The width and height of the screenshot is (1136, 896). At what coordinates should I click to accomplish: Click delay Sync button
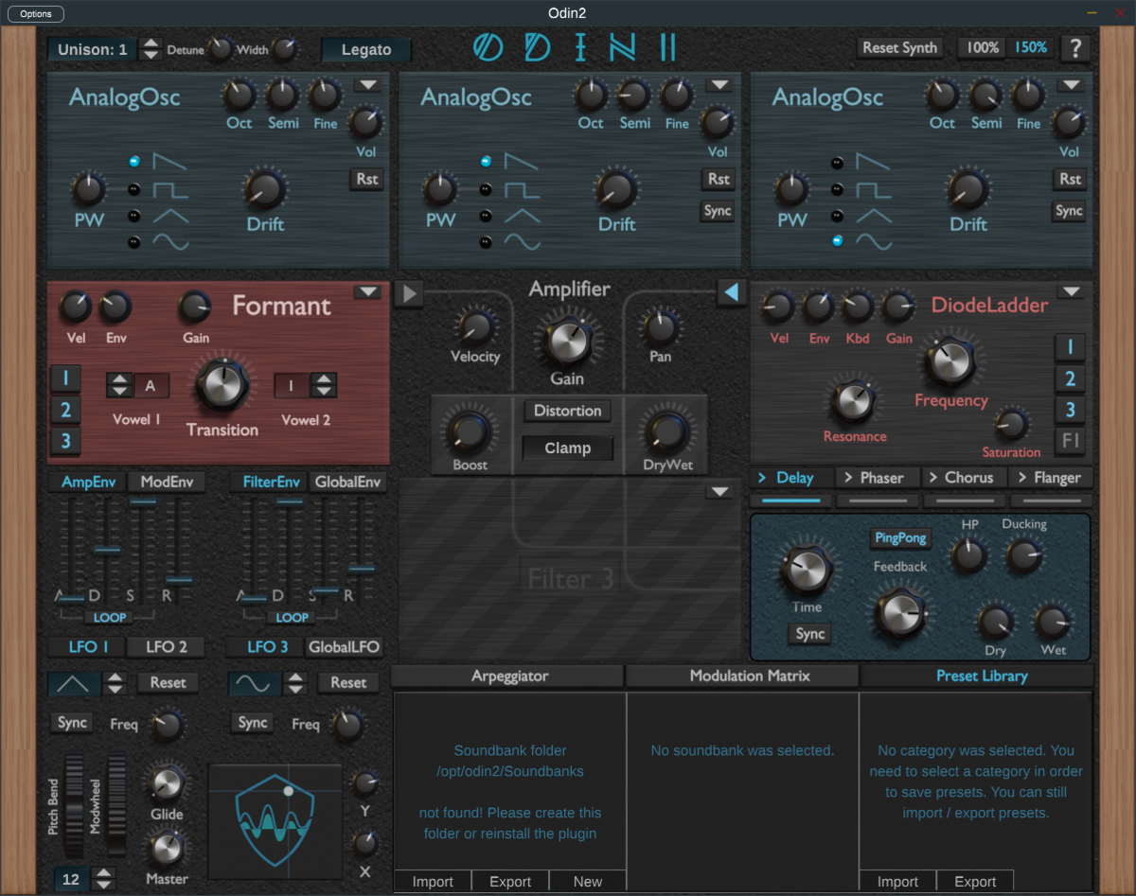pyautogui.click(x=810, y=634)
